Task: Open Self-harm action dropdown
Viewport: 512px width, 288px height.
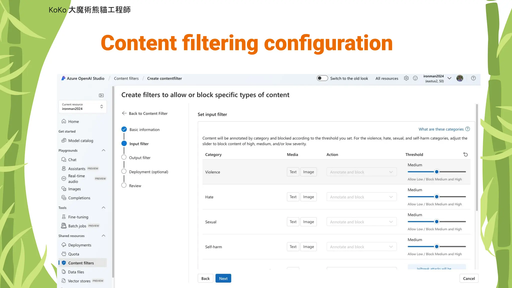Action: coord(361,247)
